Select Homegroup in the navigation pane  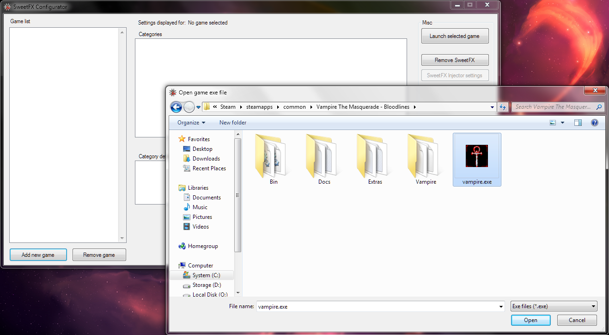click(198, 246)
